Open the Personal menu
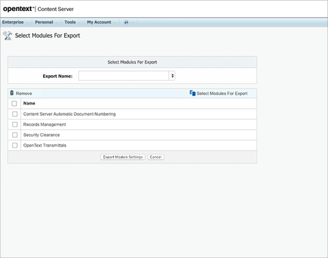Screen dimensions: 328x258 [44, 22]
